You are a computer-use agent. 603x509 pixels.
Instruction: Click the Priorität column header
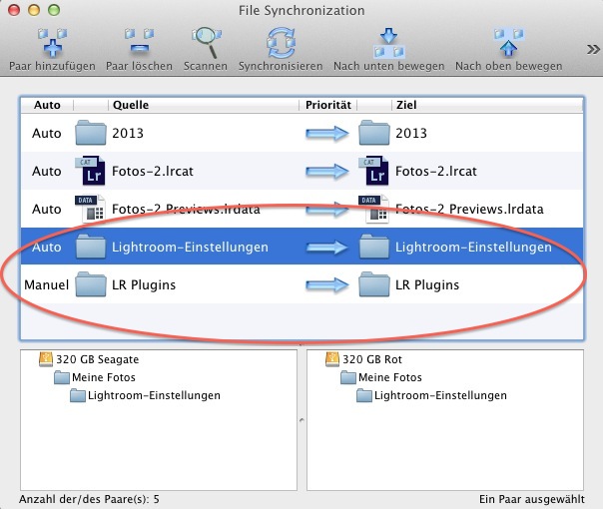pyautogui.click(x=328, y=105)
